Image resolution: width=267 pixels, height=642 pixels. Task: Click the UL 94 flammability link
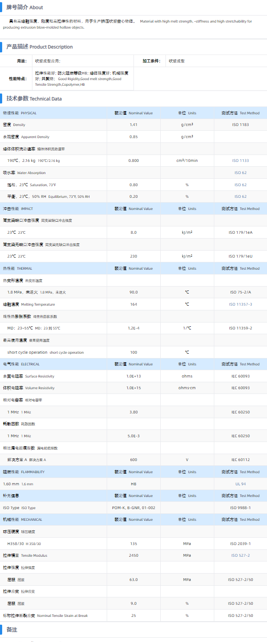(x=240, y=484)
